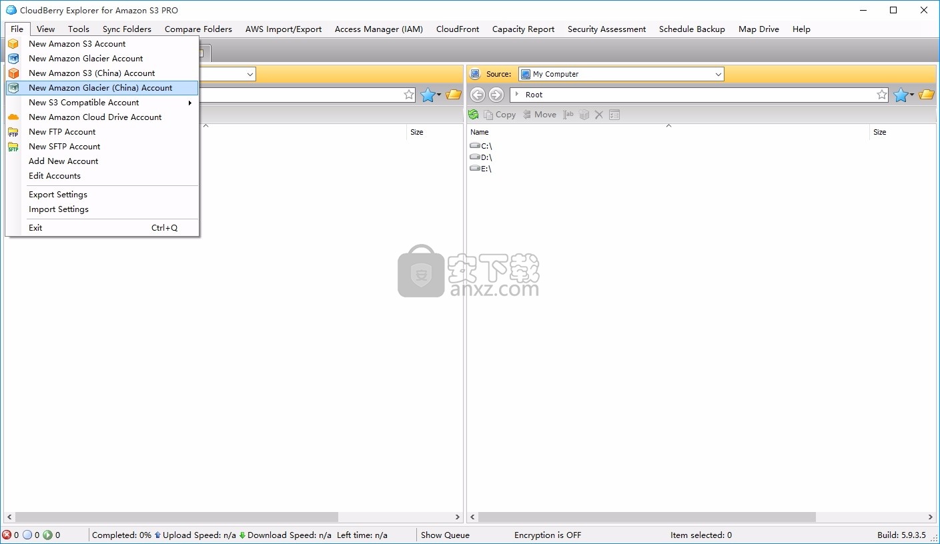Choose Exit from File menu
Screen dimensions: 940x544
pyautogui.click(x=102, y=228)
